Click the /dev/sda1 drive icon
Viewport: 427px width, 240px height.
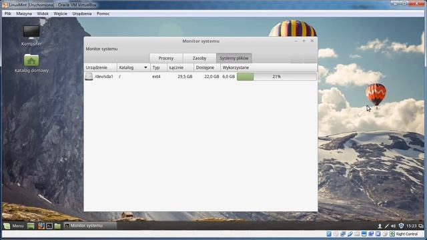pos(89,77)
